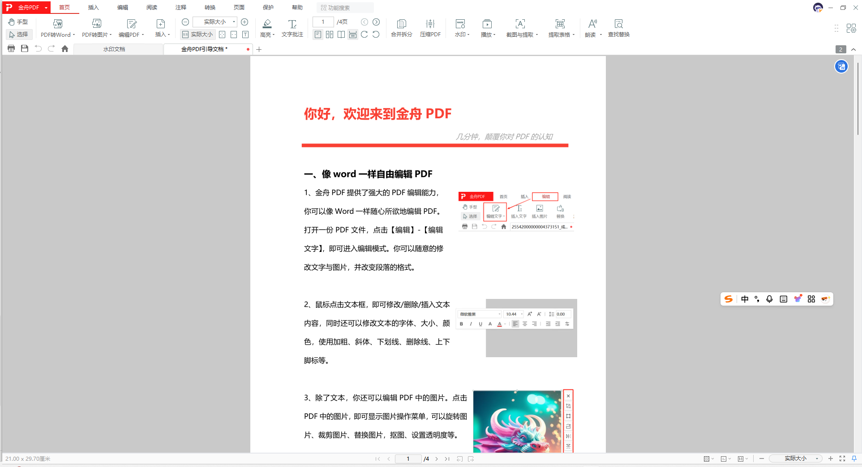Image resolution: width=862 pixels, height=467 pixels.
Task: Open Sogou input voice microphone icon
Action: coord(769,299)
